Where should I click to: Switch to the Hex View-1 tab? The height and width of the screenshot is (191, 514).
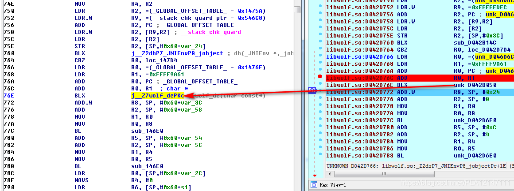tap(329, 185)
